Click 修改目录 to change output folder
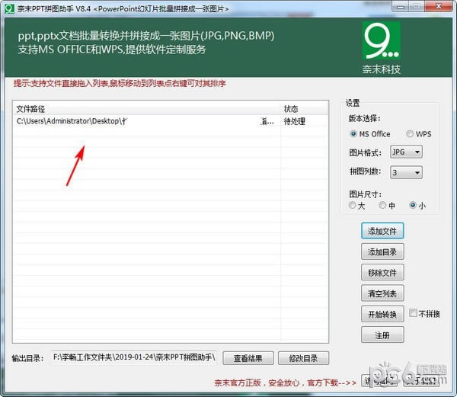Image resolution: width=457 pixels, height=397 pixels. (x=303, y=358)
